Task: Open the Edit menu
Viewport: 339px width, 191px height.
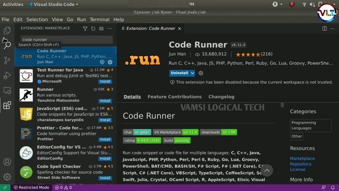Action: (x=17, y=20)
